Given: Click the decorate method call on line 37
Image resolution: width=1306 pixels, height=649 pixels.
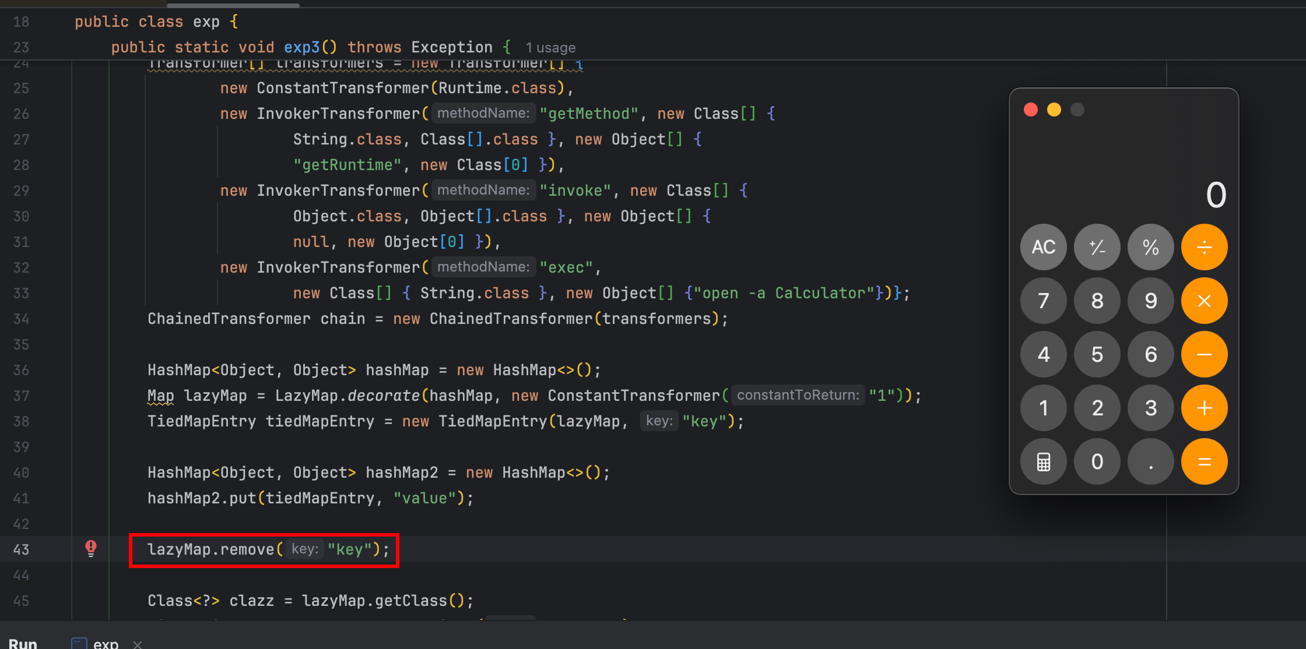Looking at the screenshot, I should tap(384, 396).
